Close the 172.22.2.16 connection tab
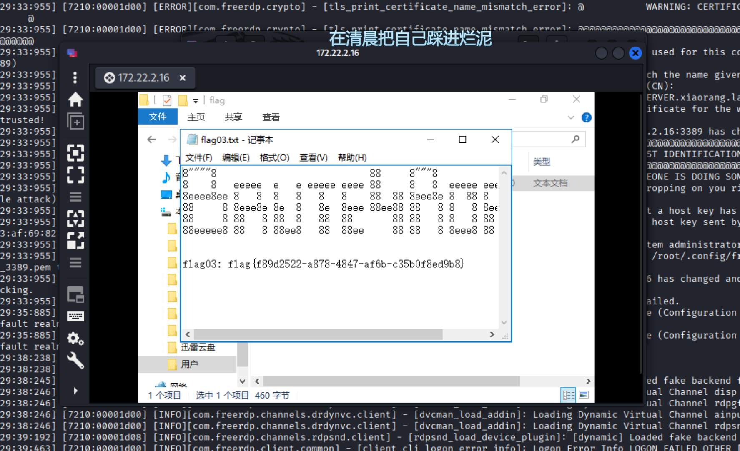This screenshot has width=740, height=451. click(x=183, y=78)
